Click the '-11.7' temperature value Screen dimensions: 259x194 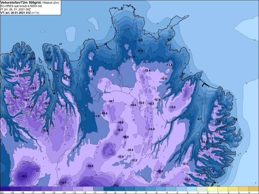(211, 170)
